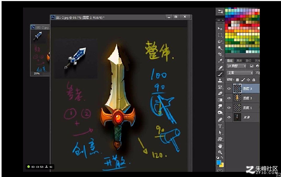
Task: Switch to the 路径 tab
Action: click(248, 61)
